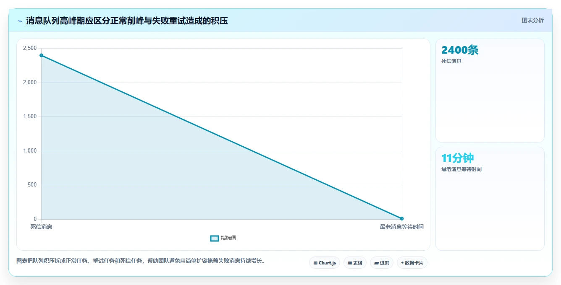Image resolution: width=561 pixels, height=285 pixels.
Task: Click the lightning icon beside the title
Action: (x=20, y=21)
